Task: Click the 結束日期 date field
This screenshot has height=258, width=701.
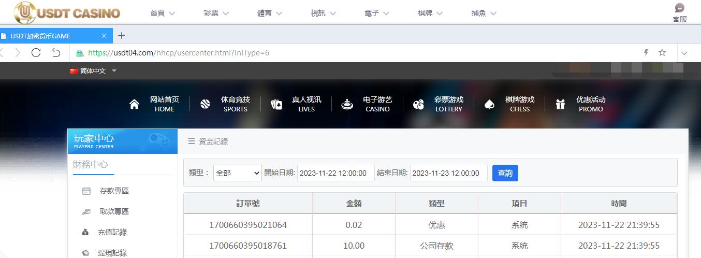Action: point(448,173)
